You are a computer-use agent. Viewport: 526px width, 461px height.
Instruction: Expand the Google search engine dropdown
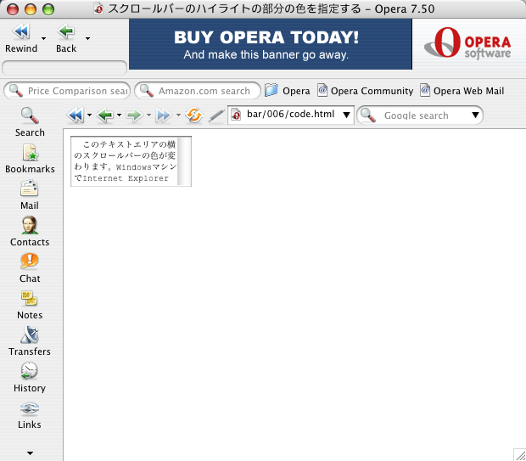tap(475, 115)
